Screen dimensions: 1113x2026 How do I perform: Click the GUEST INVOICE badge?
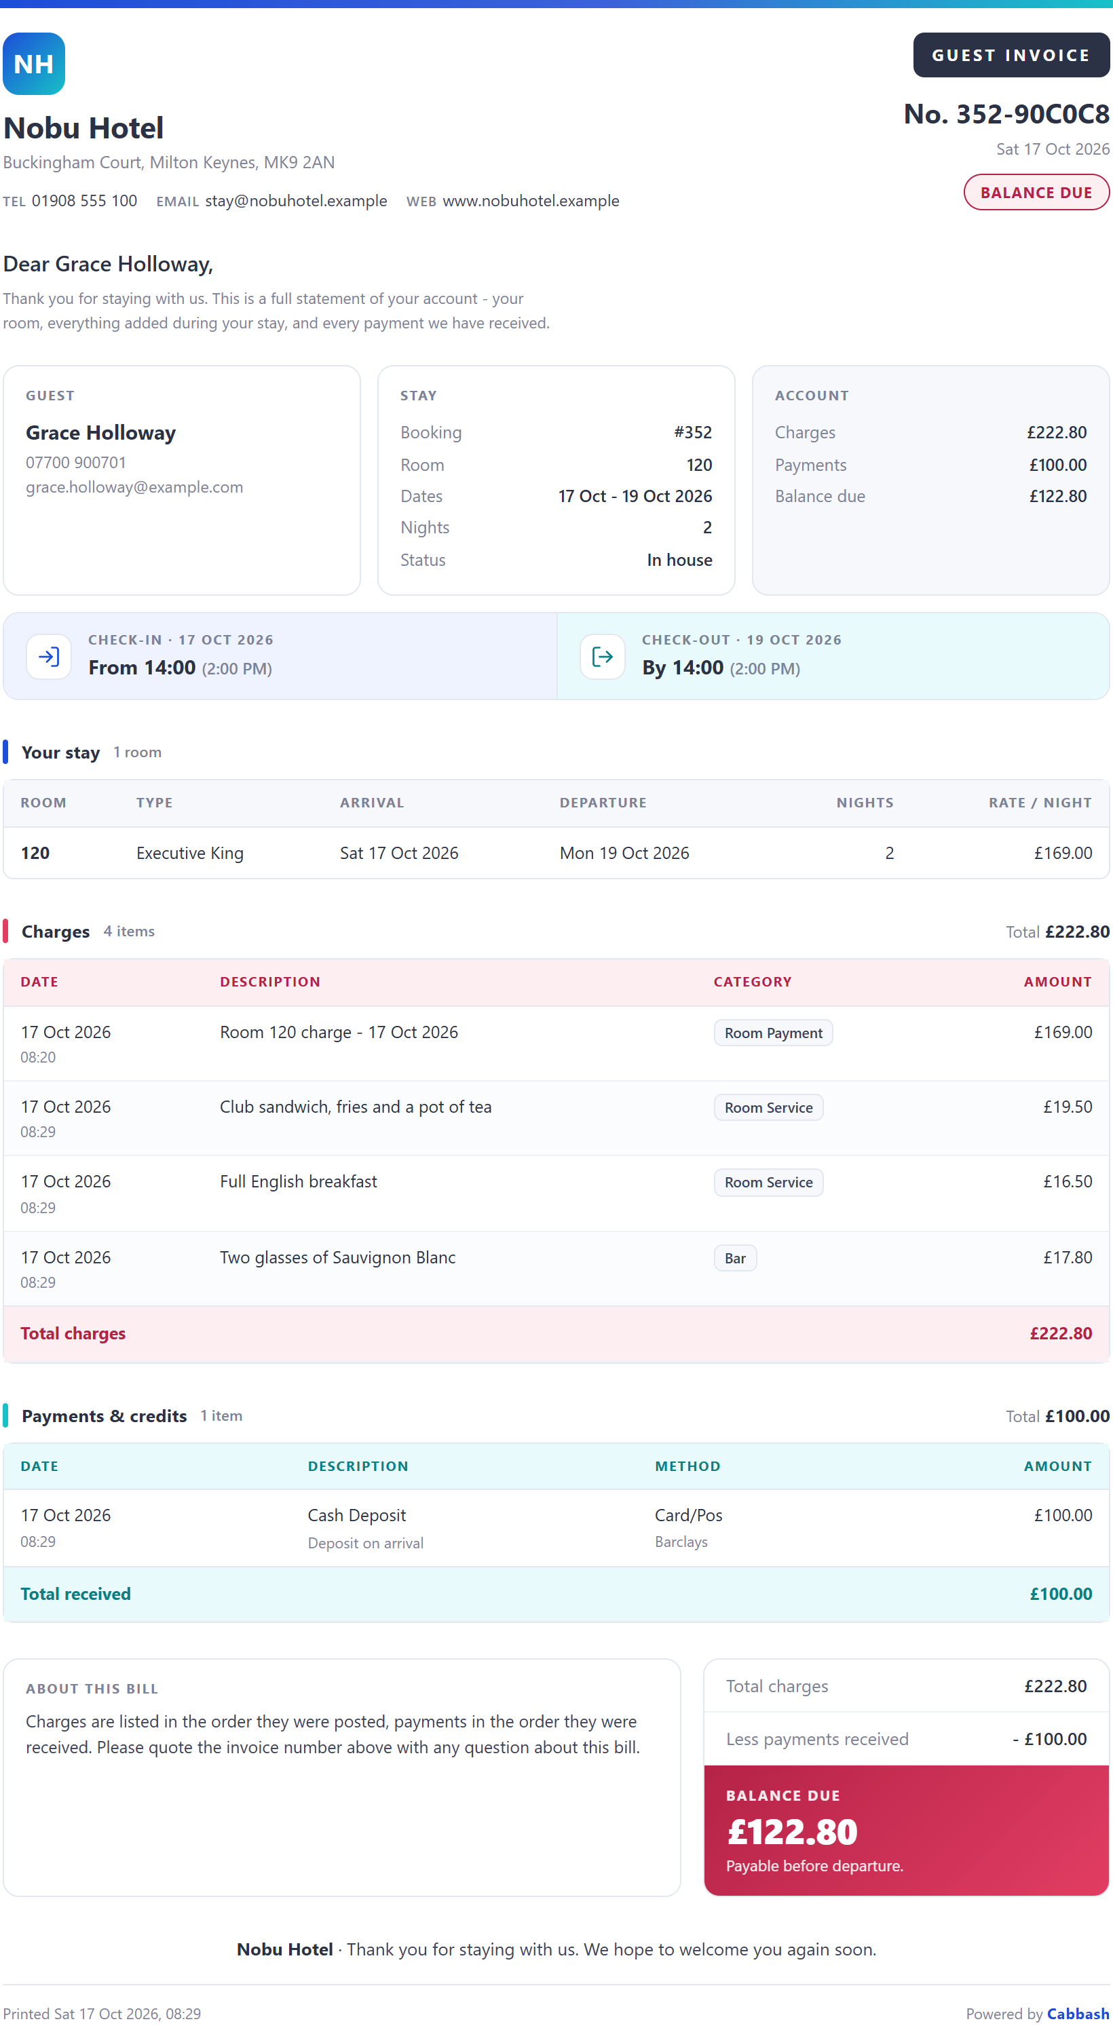point(1011,55)
